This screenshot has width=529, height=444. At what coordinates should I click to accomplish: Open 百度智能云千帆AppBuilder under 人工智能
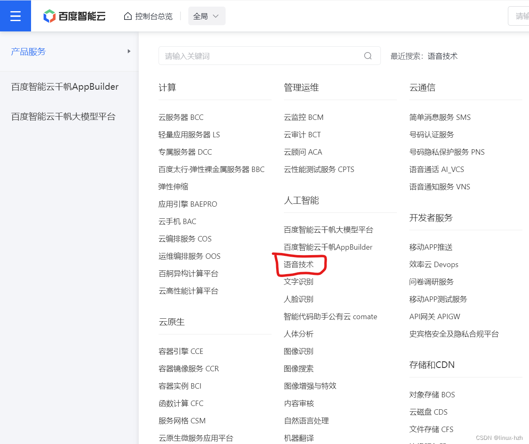point(328,247)
